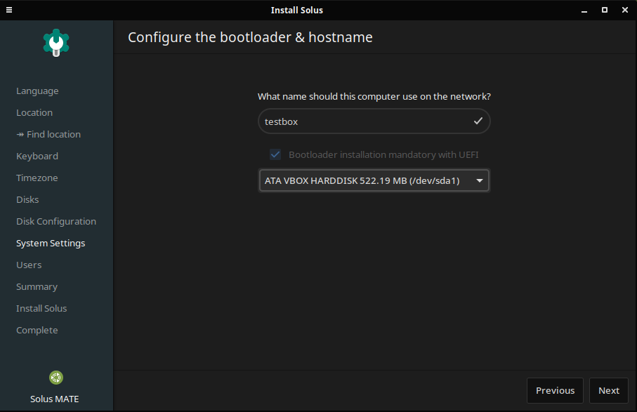This screenshot has height=412, width=637.
Task: Click the 'Bootloader installation mandatory with UEFI' label
Action: click(x=383, y=154)
